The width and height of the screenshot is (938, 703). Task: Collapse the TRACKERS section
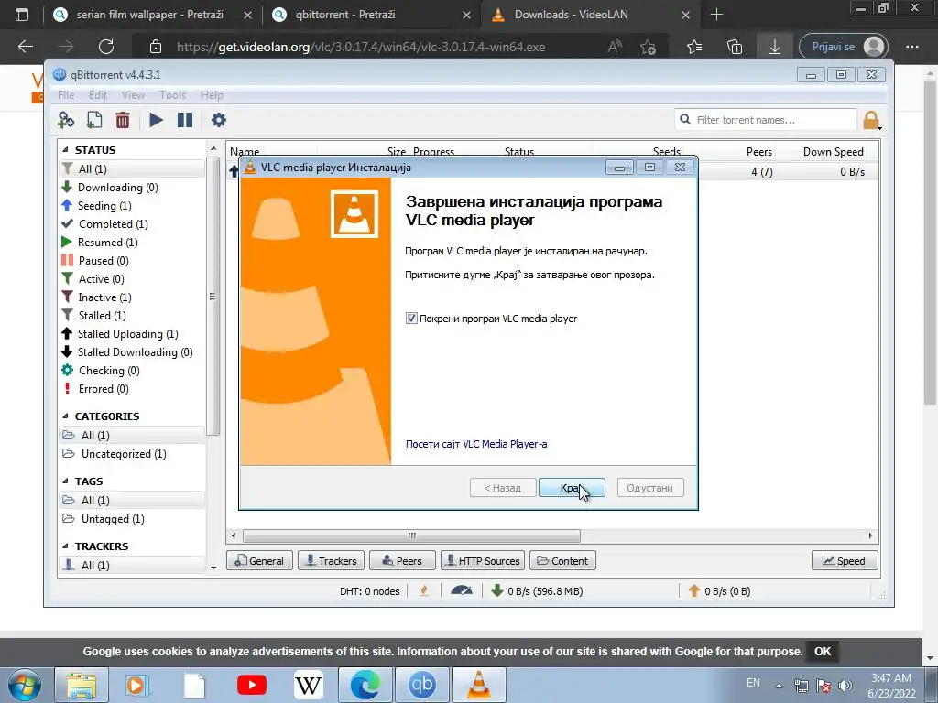[65, 546]
